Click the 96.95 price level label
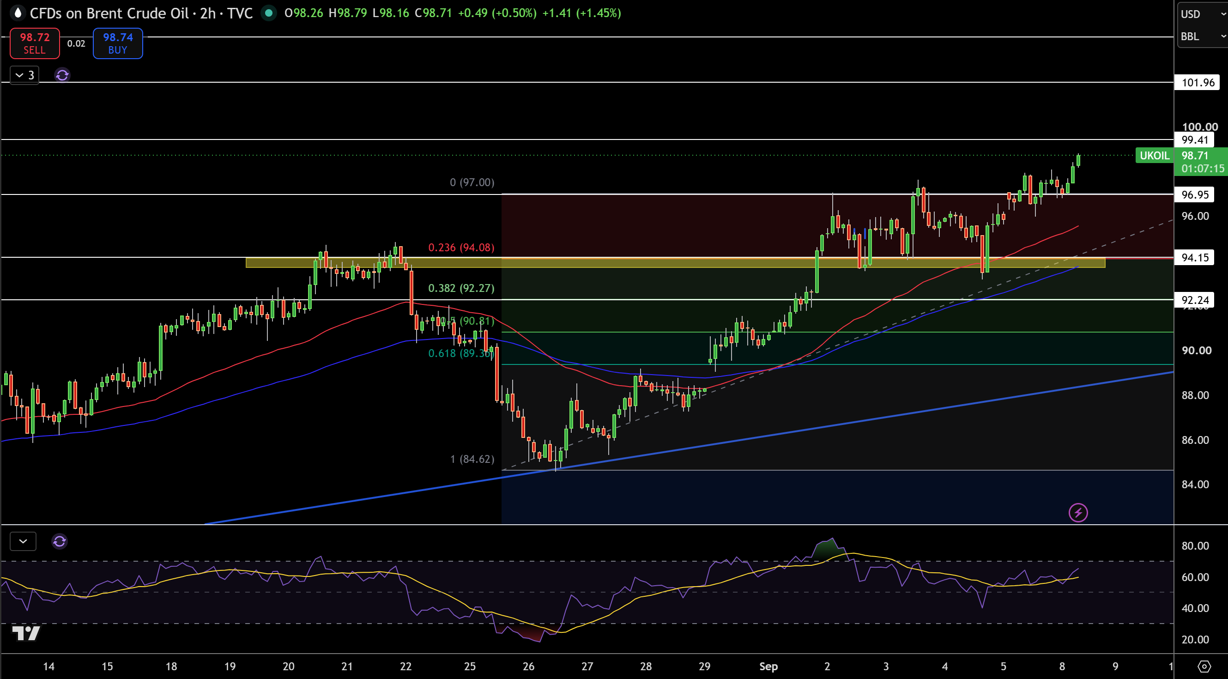Image resolution: width=1228 pixels, height=679 pixels. pos(1194,194)
